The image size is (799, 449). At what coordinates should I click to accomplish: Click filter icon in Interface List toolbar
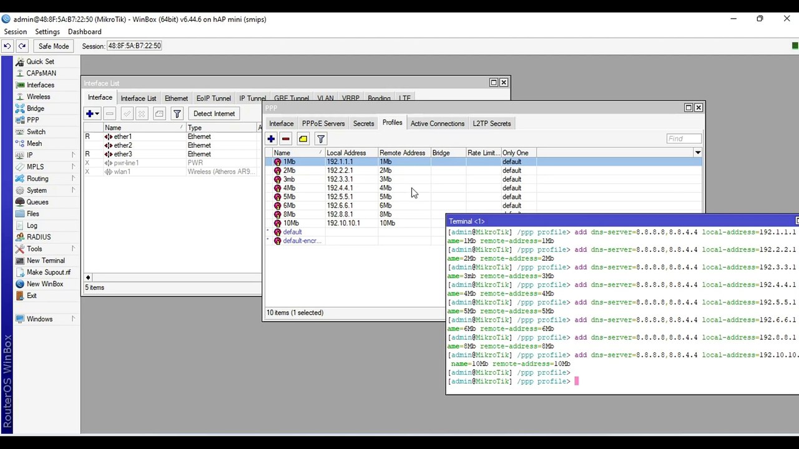[x=177, y=113]
